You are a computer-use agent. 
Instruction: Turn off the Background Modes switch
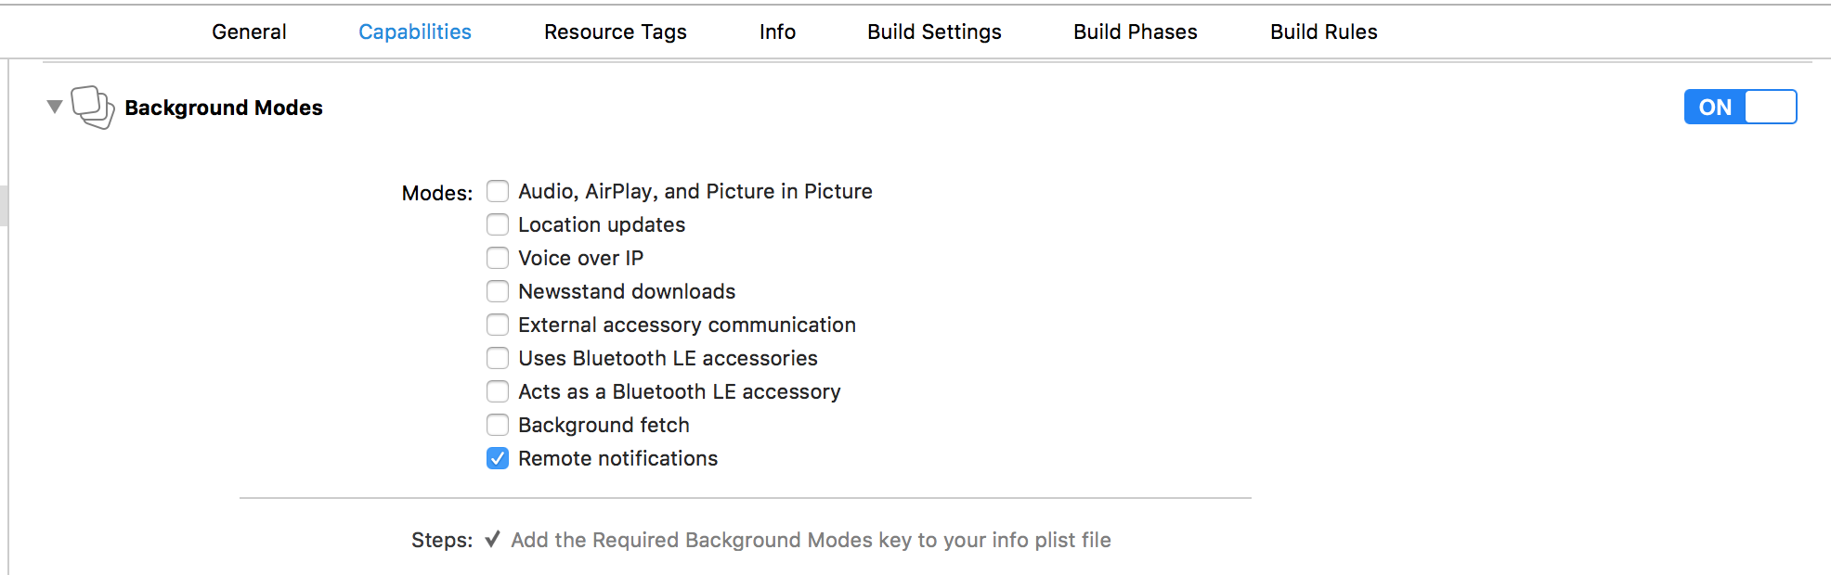coord(1739,107)
